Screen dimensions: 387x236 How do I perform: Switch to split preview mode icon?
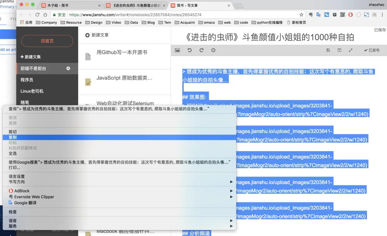tap(339, 50)
